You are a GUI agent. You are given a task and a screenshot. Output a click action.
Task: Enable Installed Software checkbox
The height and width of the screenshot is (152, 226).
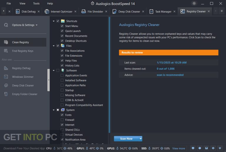62,80
